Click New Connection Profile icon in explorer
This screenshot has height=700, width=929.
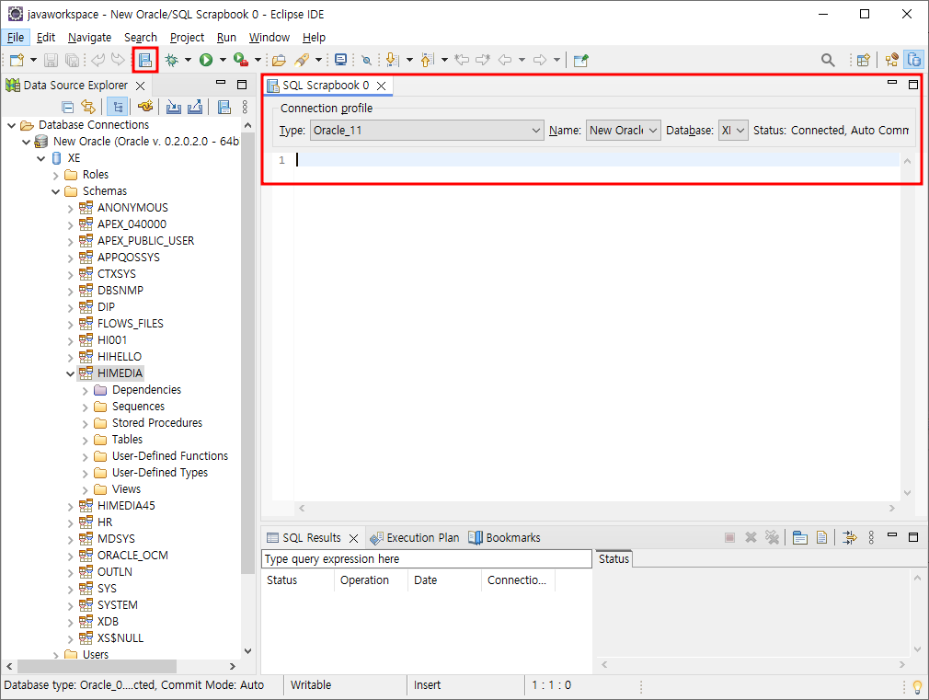point(145,108)
